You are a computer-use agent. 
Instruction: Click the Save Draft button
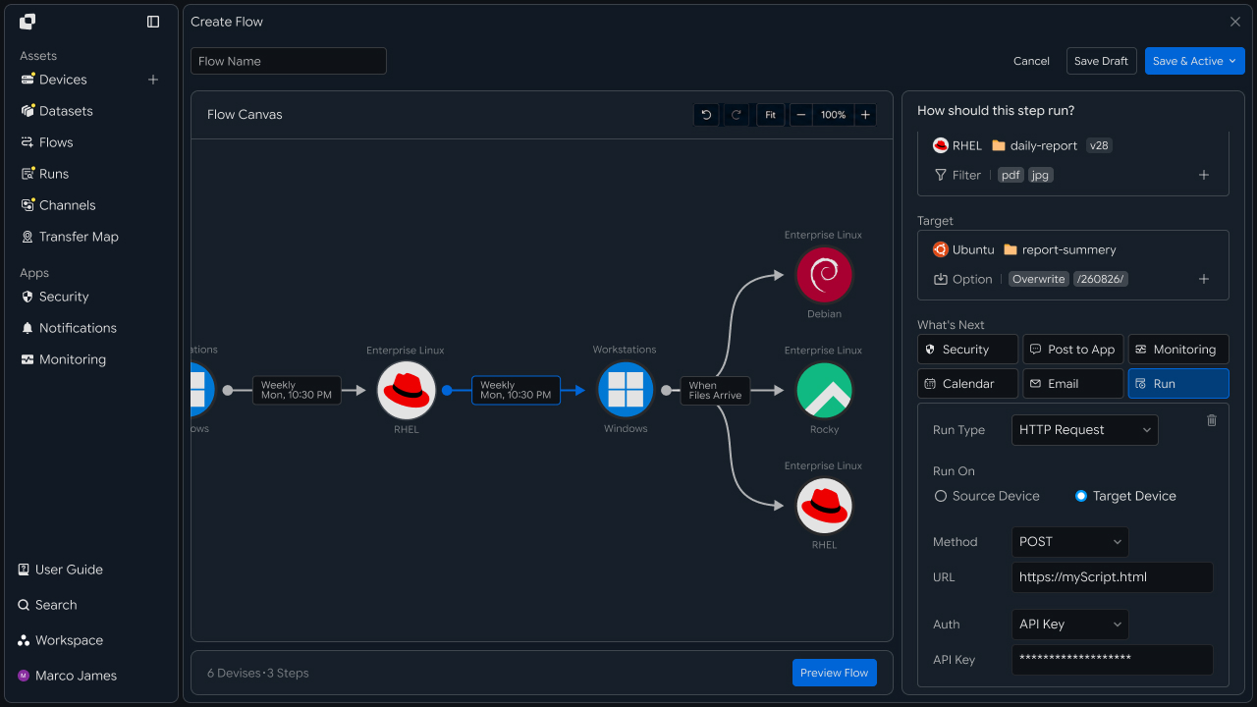(x=1101, y=61)
